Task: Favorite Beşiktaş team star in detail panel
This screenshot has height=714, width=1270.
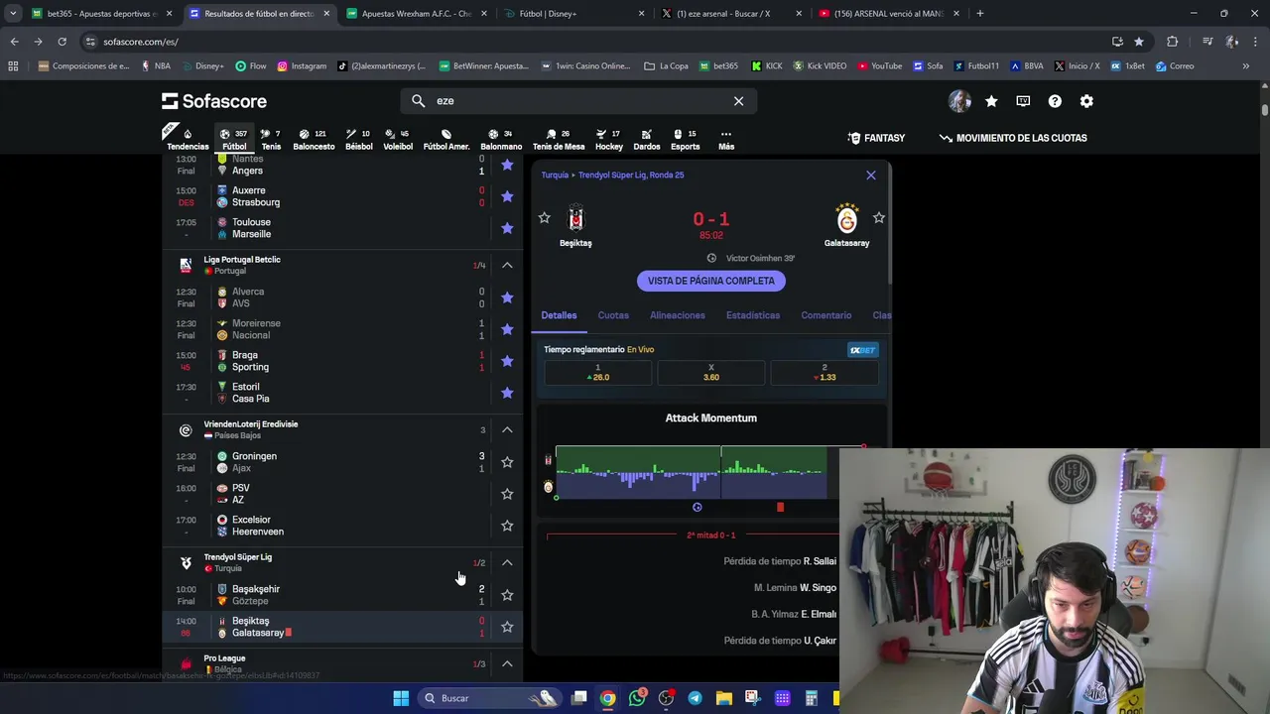Action: coord(544,218)
